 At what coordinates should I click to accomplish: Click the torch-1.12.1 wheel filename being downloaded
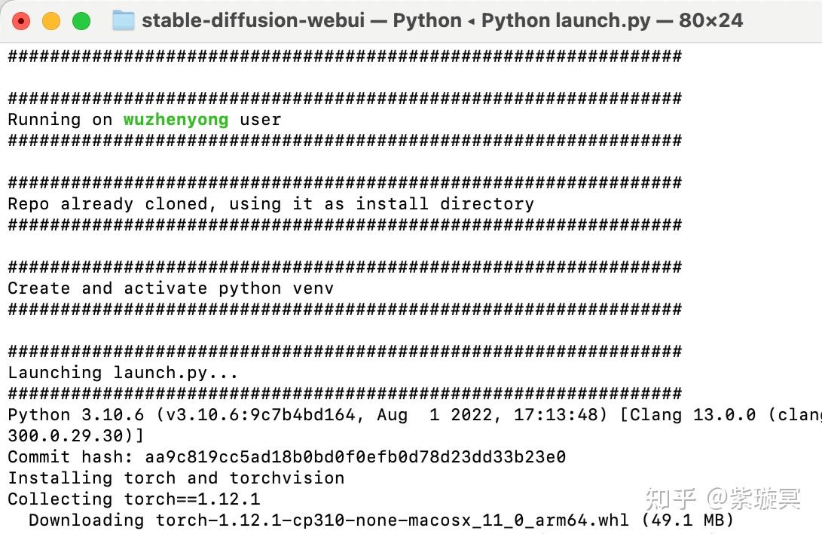pyautogui.click(x=392, y=520)
